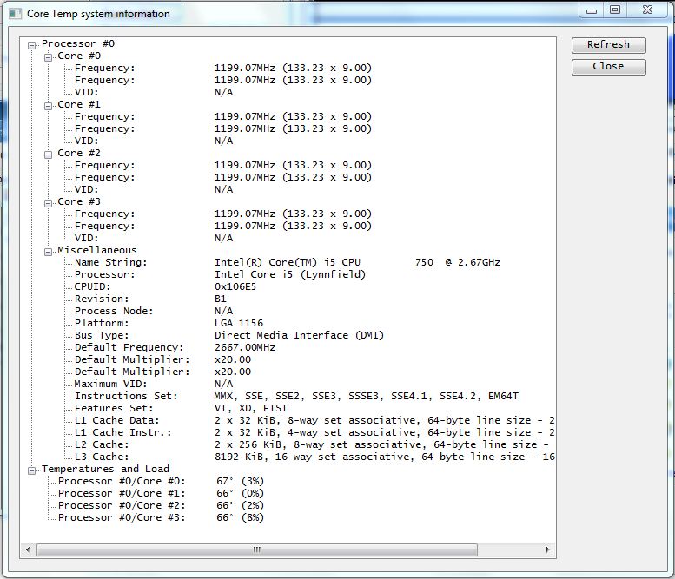Select the Temperatures and Load label
Image resolution: width=675 pixels, height=579 pixels.
pyautogui.click(x=105, y=469)
